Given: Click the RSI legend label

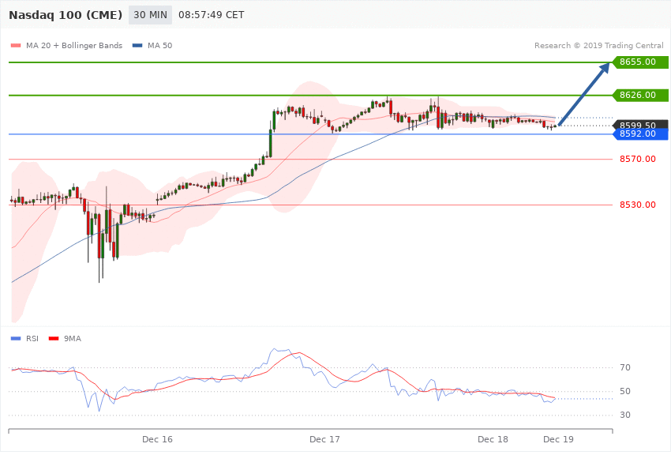Looking at the screenshot, I should tap(32, 339).
